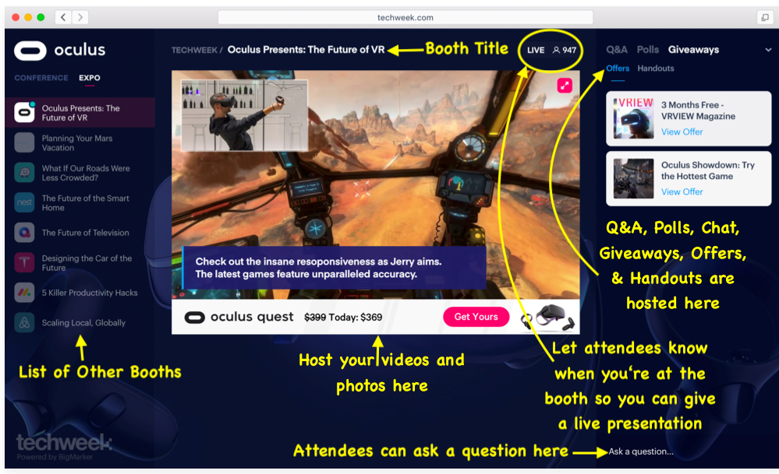
Task: Open the Nest Future of Smart Home icon
Action: point(26,202)
